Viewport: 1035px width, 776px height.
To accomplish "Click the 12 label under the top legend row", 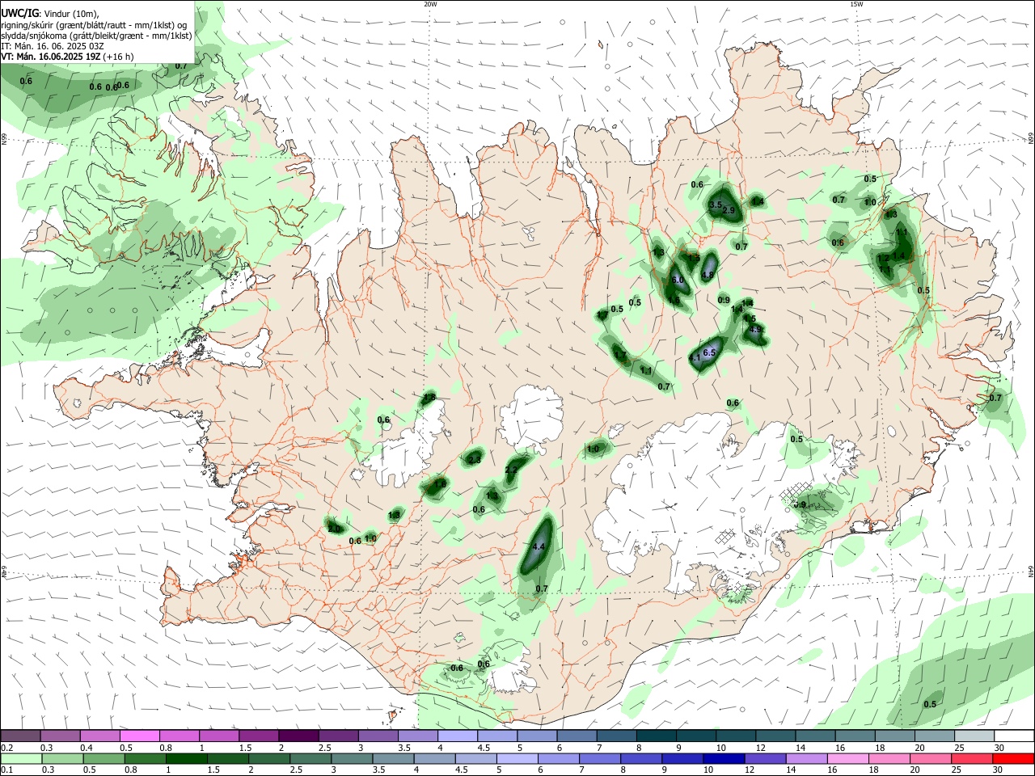I will pyautogui.click(x=760, y=748).
